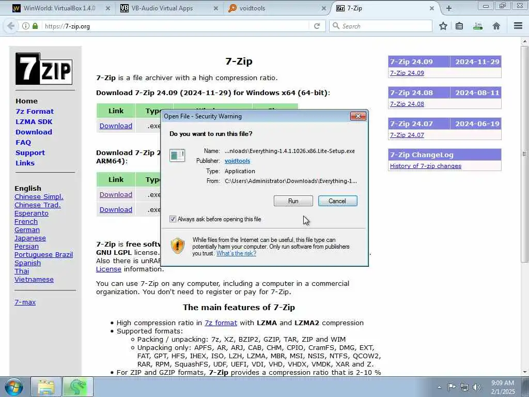Viewport: 529px width, 397px height.
Task: Open History of 7-zip changes link
Action: (426, 166)
